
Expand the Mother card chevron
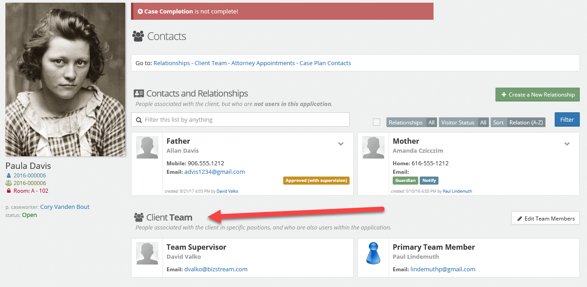click(x=567, y=144)
